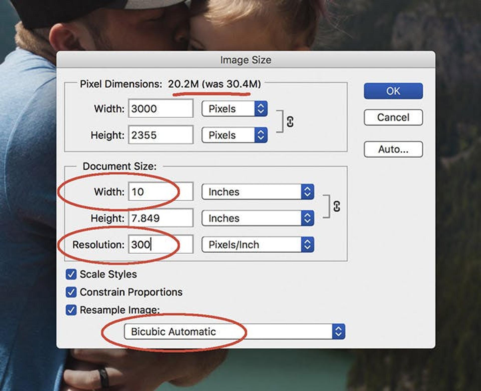Open document Width Inches dropdown
The image size is (481, 391).
click(x=258, y=192)
